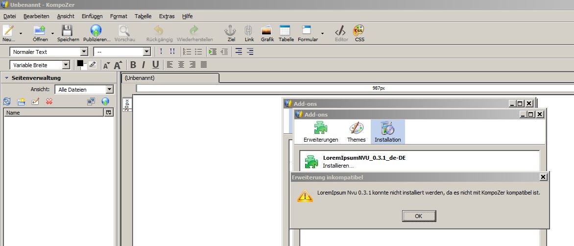574x246 pixels.
Task: Toggle italic formatting
Action: point(143,65)
